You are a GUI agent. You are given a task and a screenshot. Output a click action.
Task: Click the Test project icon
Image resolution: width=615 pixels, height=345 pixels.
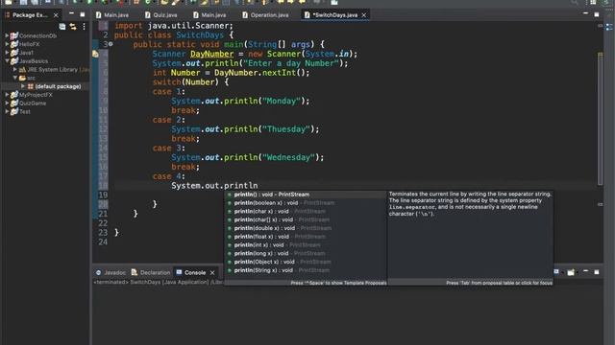[14, 111]
